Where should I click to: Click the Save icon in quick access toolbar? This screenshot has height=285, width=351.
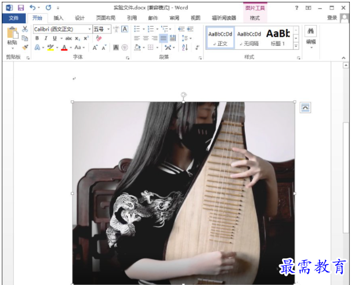(x=21, y=8)
